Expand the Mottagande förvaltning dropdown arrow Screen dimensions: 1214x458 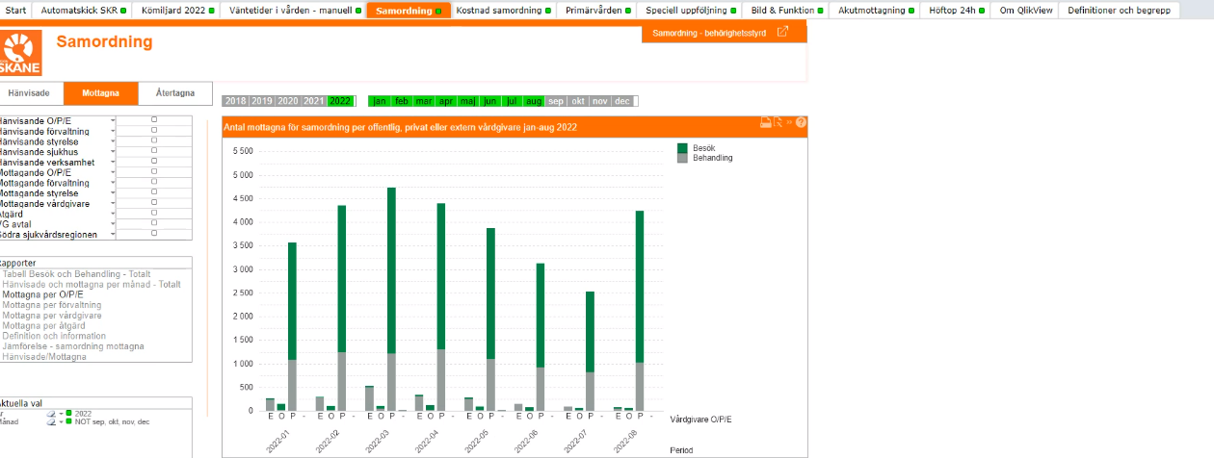(114, 183)
